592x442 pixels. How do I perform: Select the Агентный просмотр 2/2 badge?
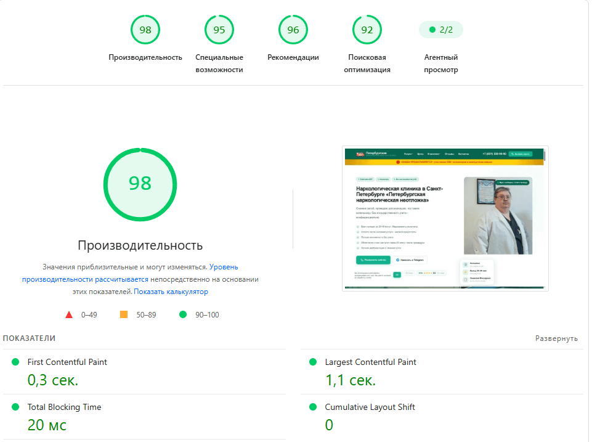click(441, 30)
